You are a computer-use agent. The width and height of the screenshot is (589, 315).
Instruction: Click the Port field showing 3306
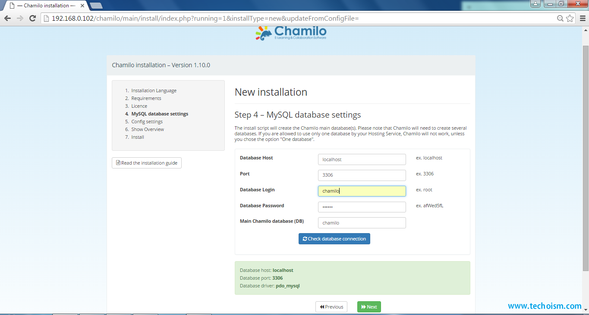click(x=362, y=175)
